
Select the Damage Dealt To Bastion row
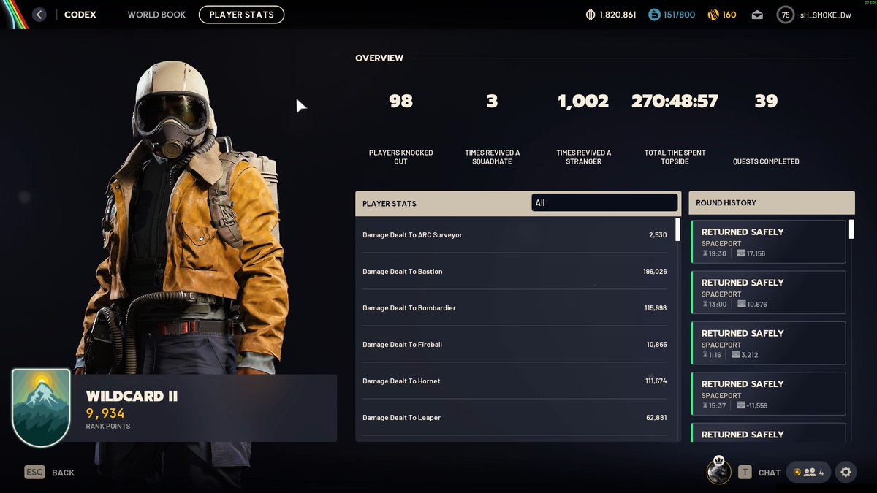pyautogui.click(x=515, y=272)
